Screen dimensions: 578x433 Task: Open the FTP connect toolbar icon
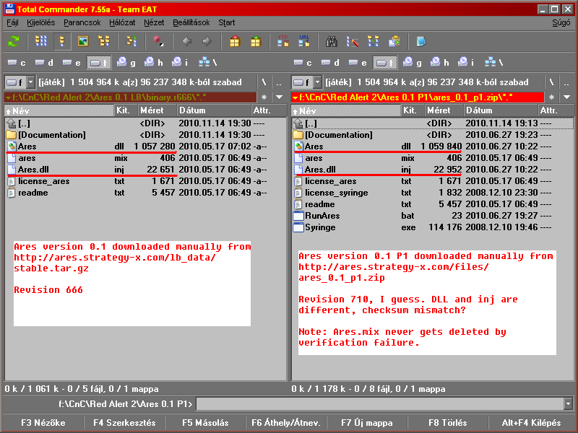[282, 41]
